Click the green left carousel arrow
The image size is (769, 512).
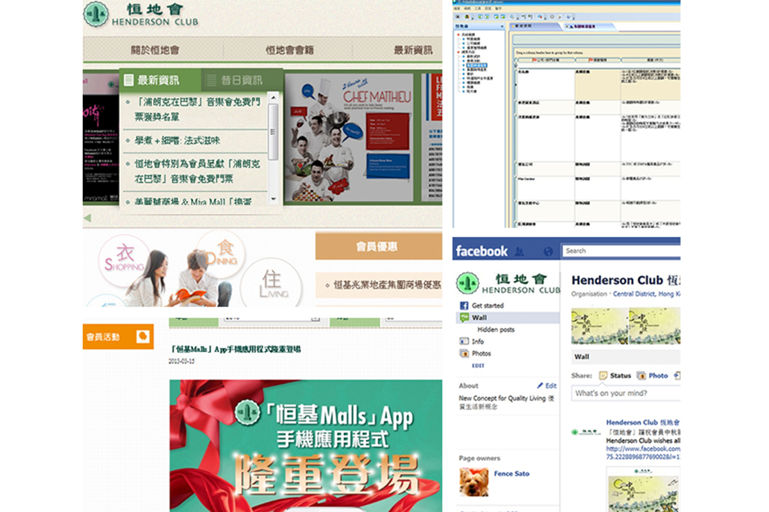[88, 218]
